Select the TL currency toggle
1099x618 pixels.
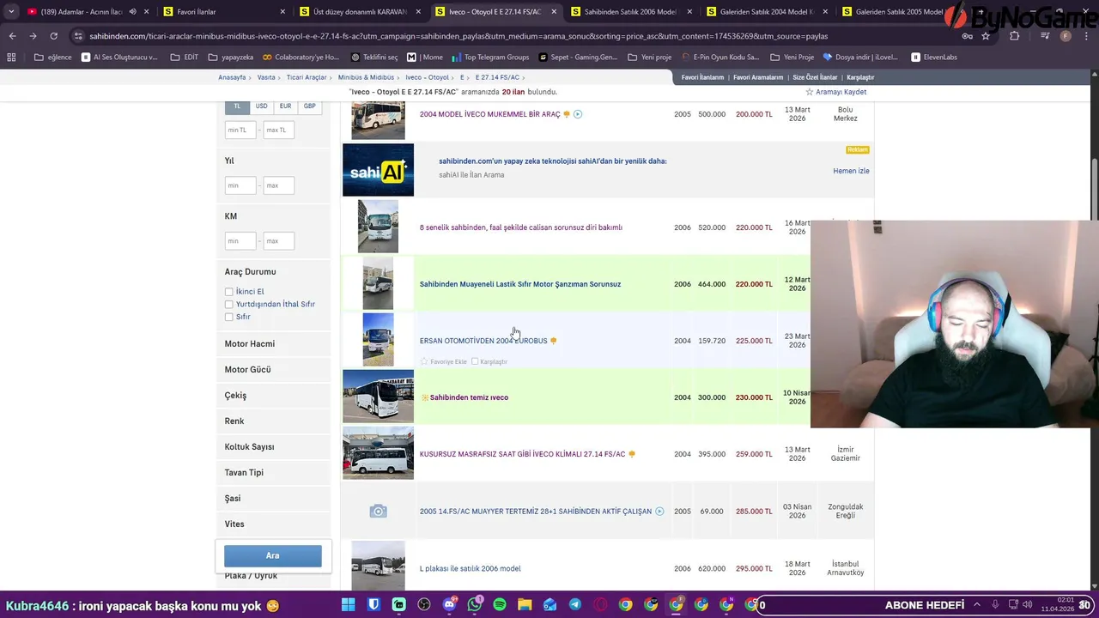(238, 106)
